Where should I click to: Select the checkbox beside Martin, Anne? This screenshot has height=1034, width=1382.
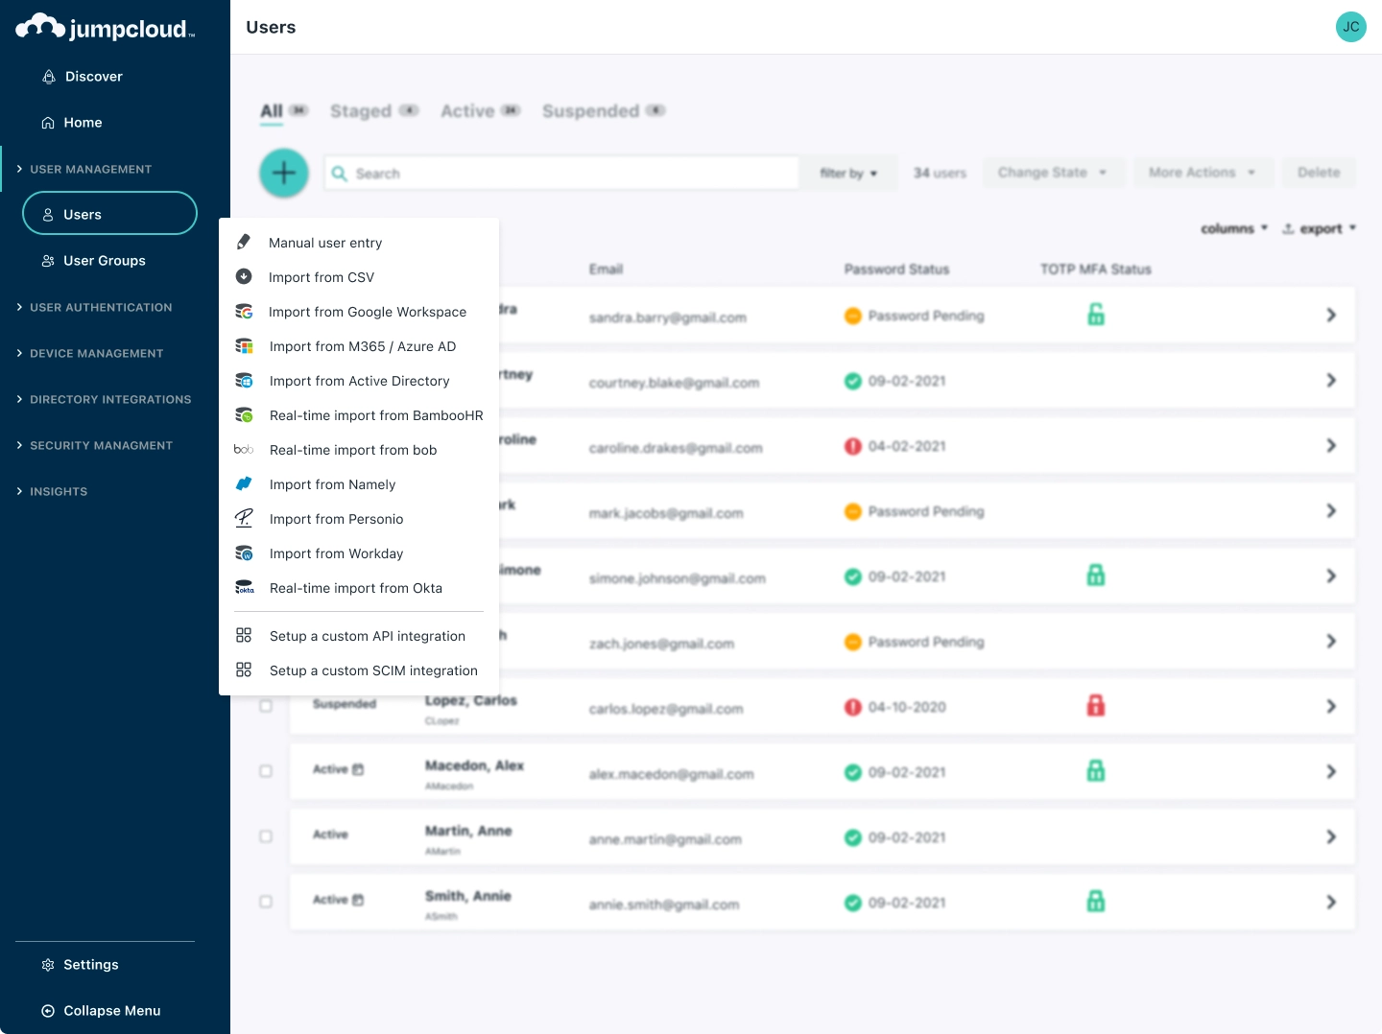266,835
